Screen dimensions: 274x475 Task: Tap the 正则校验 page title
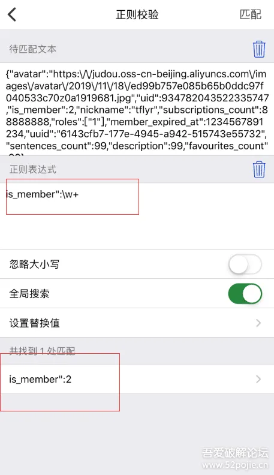click(137, 14)
